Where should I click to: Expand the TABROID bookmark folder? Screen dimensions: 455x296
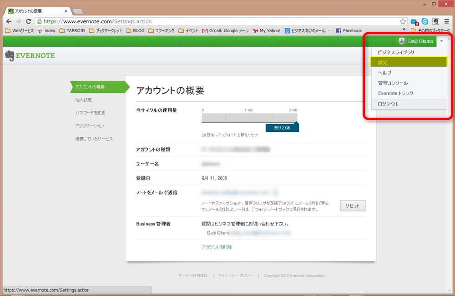(x=72, y=31)
